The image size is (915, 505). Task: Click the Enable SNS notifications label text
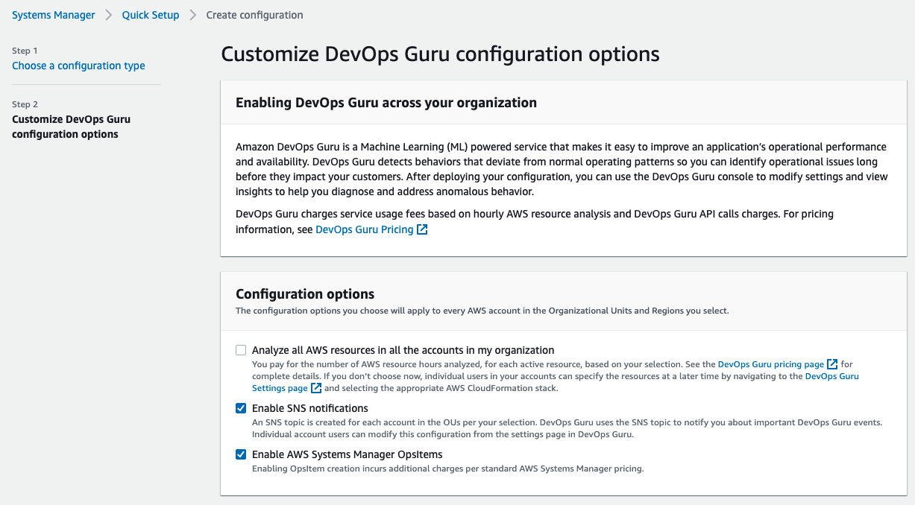pyautogui.click(x=309, y=407)
